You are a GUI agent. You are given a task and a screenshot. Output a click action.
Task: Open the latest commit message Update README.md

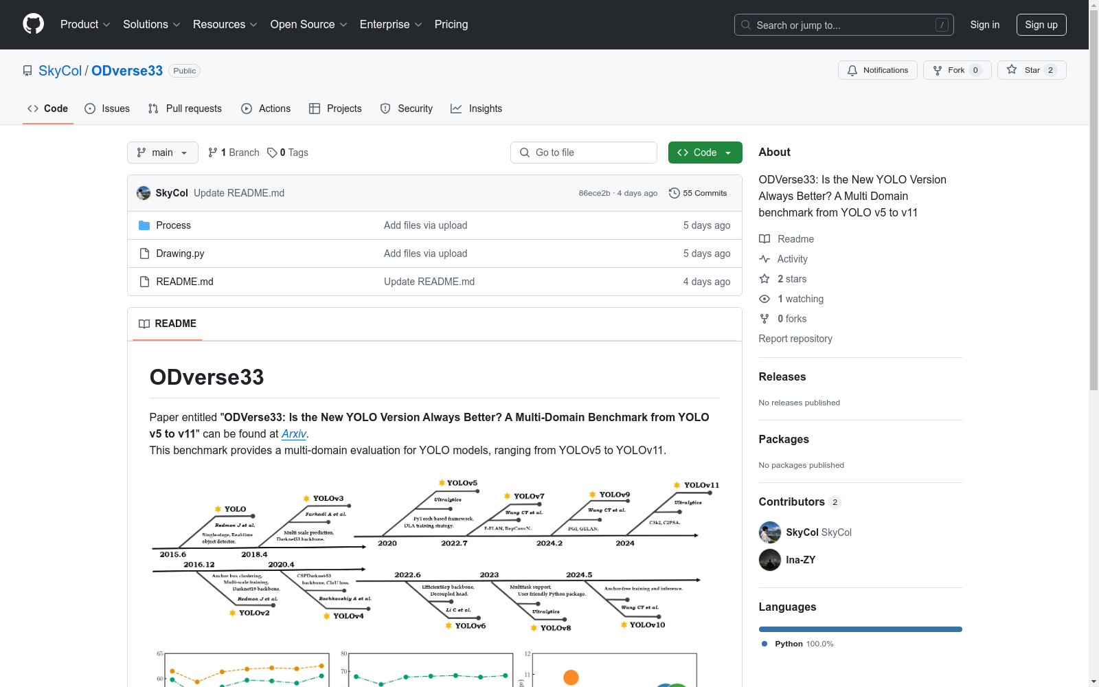coord(239,193)
